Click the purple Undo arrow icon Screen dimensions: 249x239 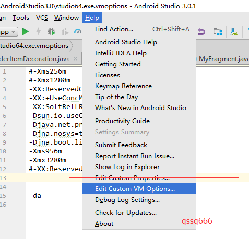click(201, 32)
